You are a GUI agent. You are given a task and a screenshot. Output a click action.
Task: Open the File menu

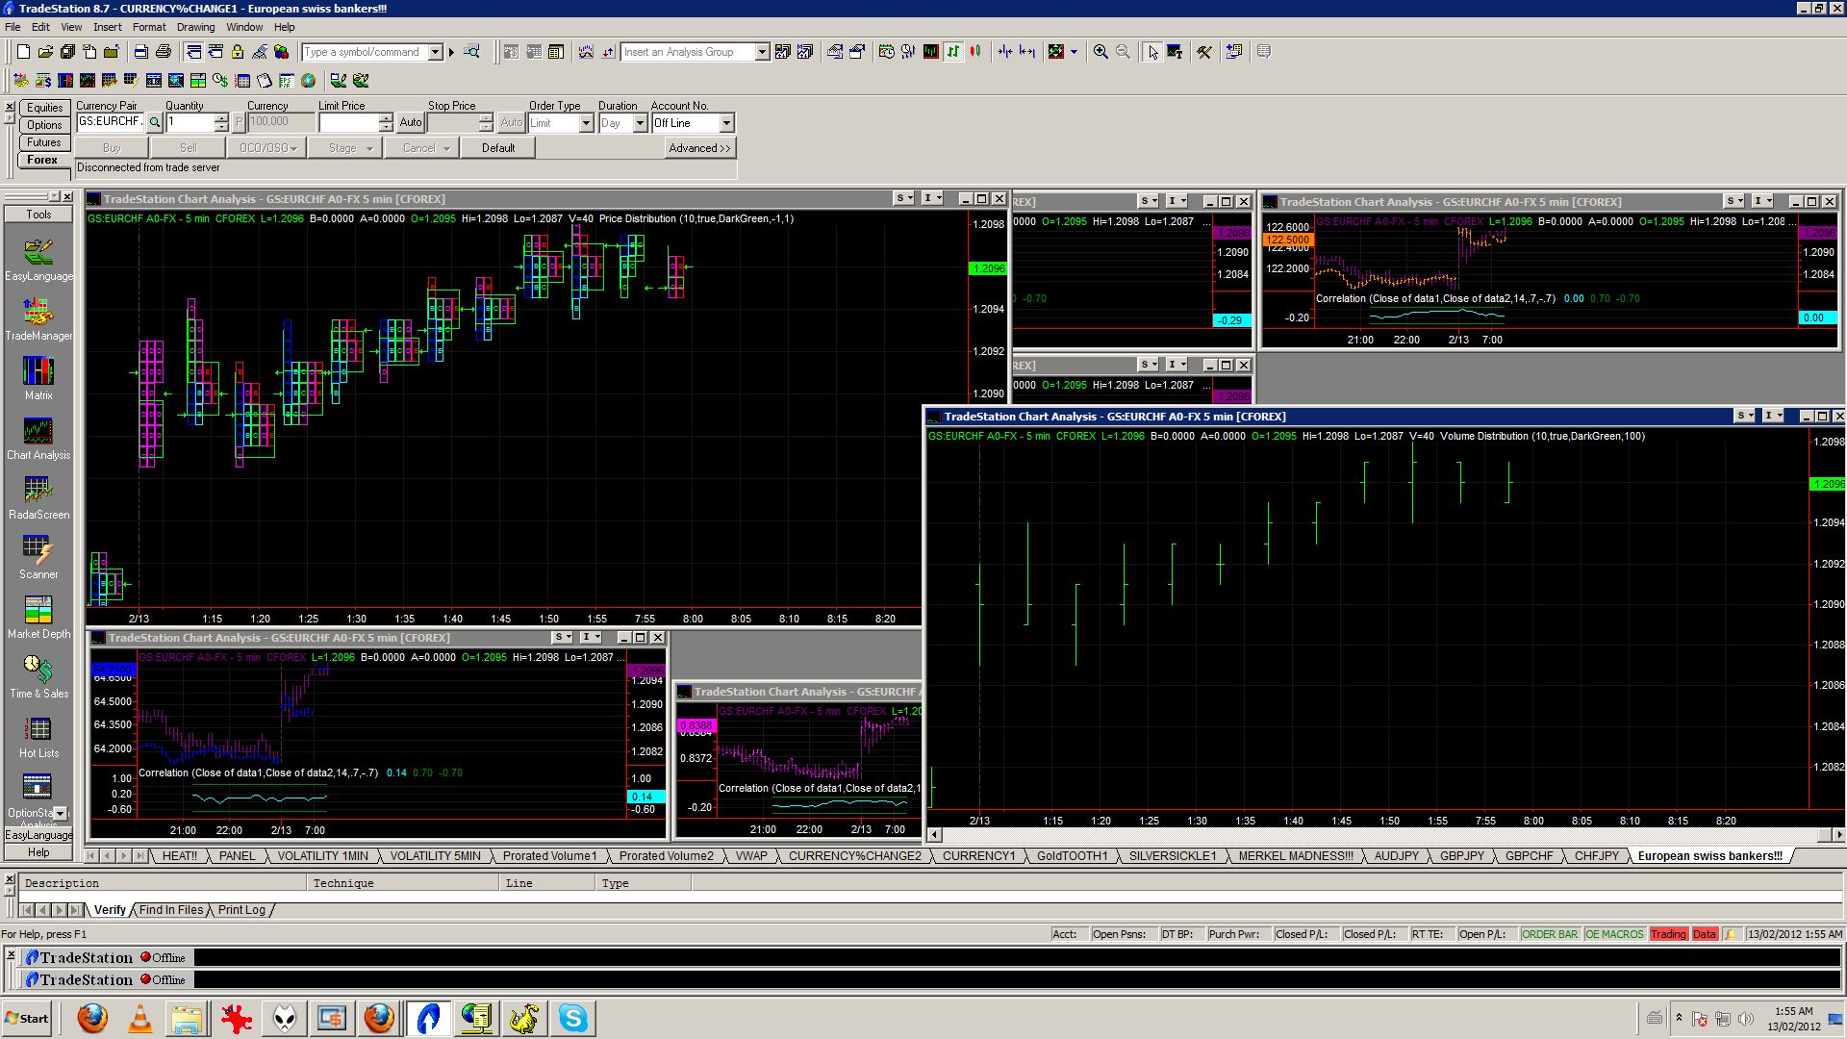(13, 27)
